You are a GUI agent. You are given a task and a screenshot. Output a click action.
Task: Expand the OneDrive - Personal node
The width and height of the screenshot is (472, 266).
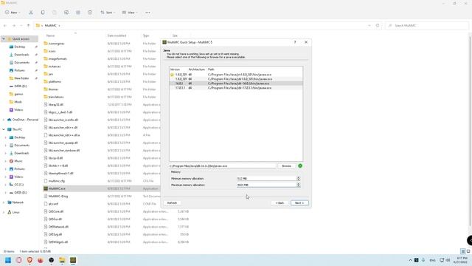click(4, 120)
